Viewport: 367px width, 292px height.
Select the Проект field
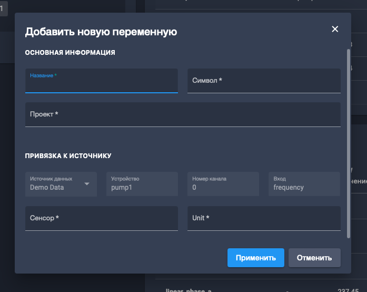[183, 114]
